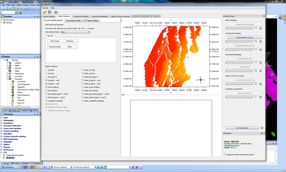The height and width of the screenshot is (172, 286).
Task: Click yellow play arrow in bottom toolbar
Action: tap(41, 167)
